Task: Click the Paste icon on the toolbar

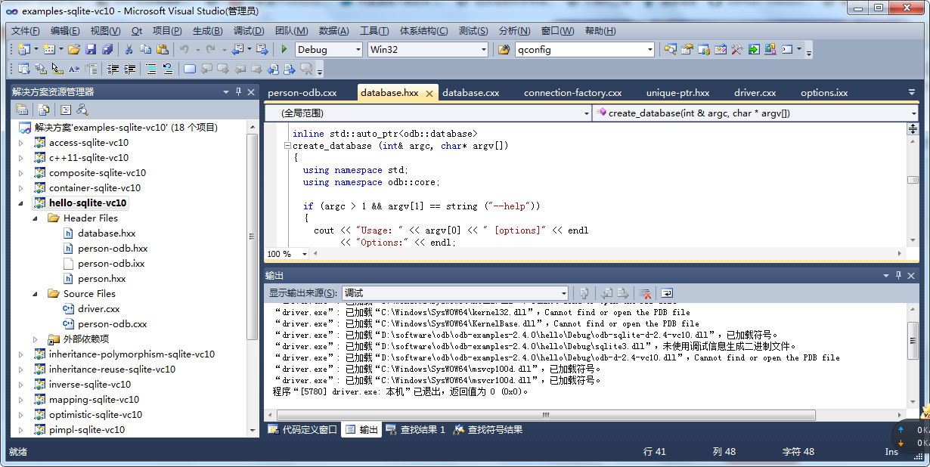Action: 164,49
